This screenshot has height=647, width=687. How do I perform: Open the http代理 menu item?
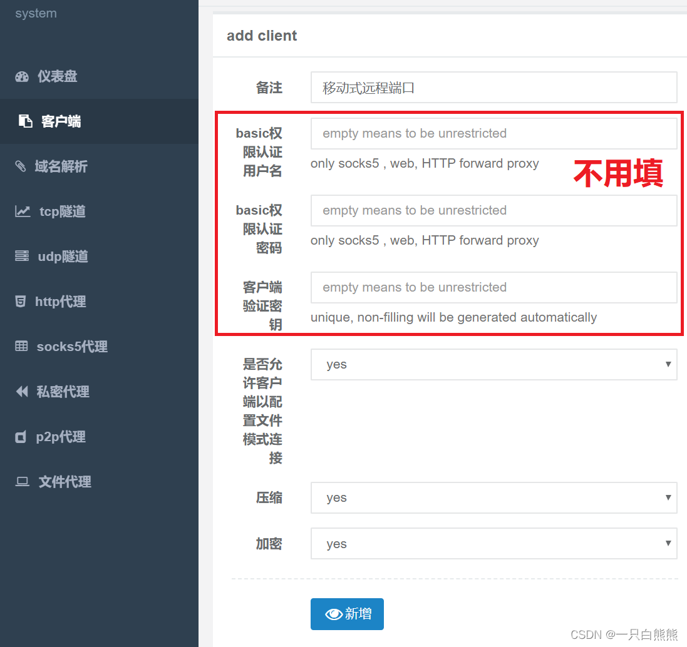(x=99, y=302)
